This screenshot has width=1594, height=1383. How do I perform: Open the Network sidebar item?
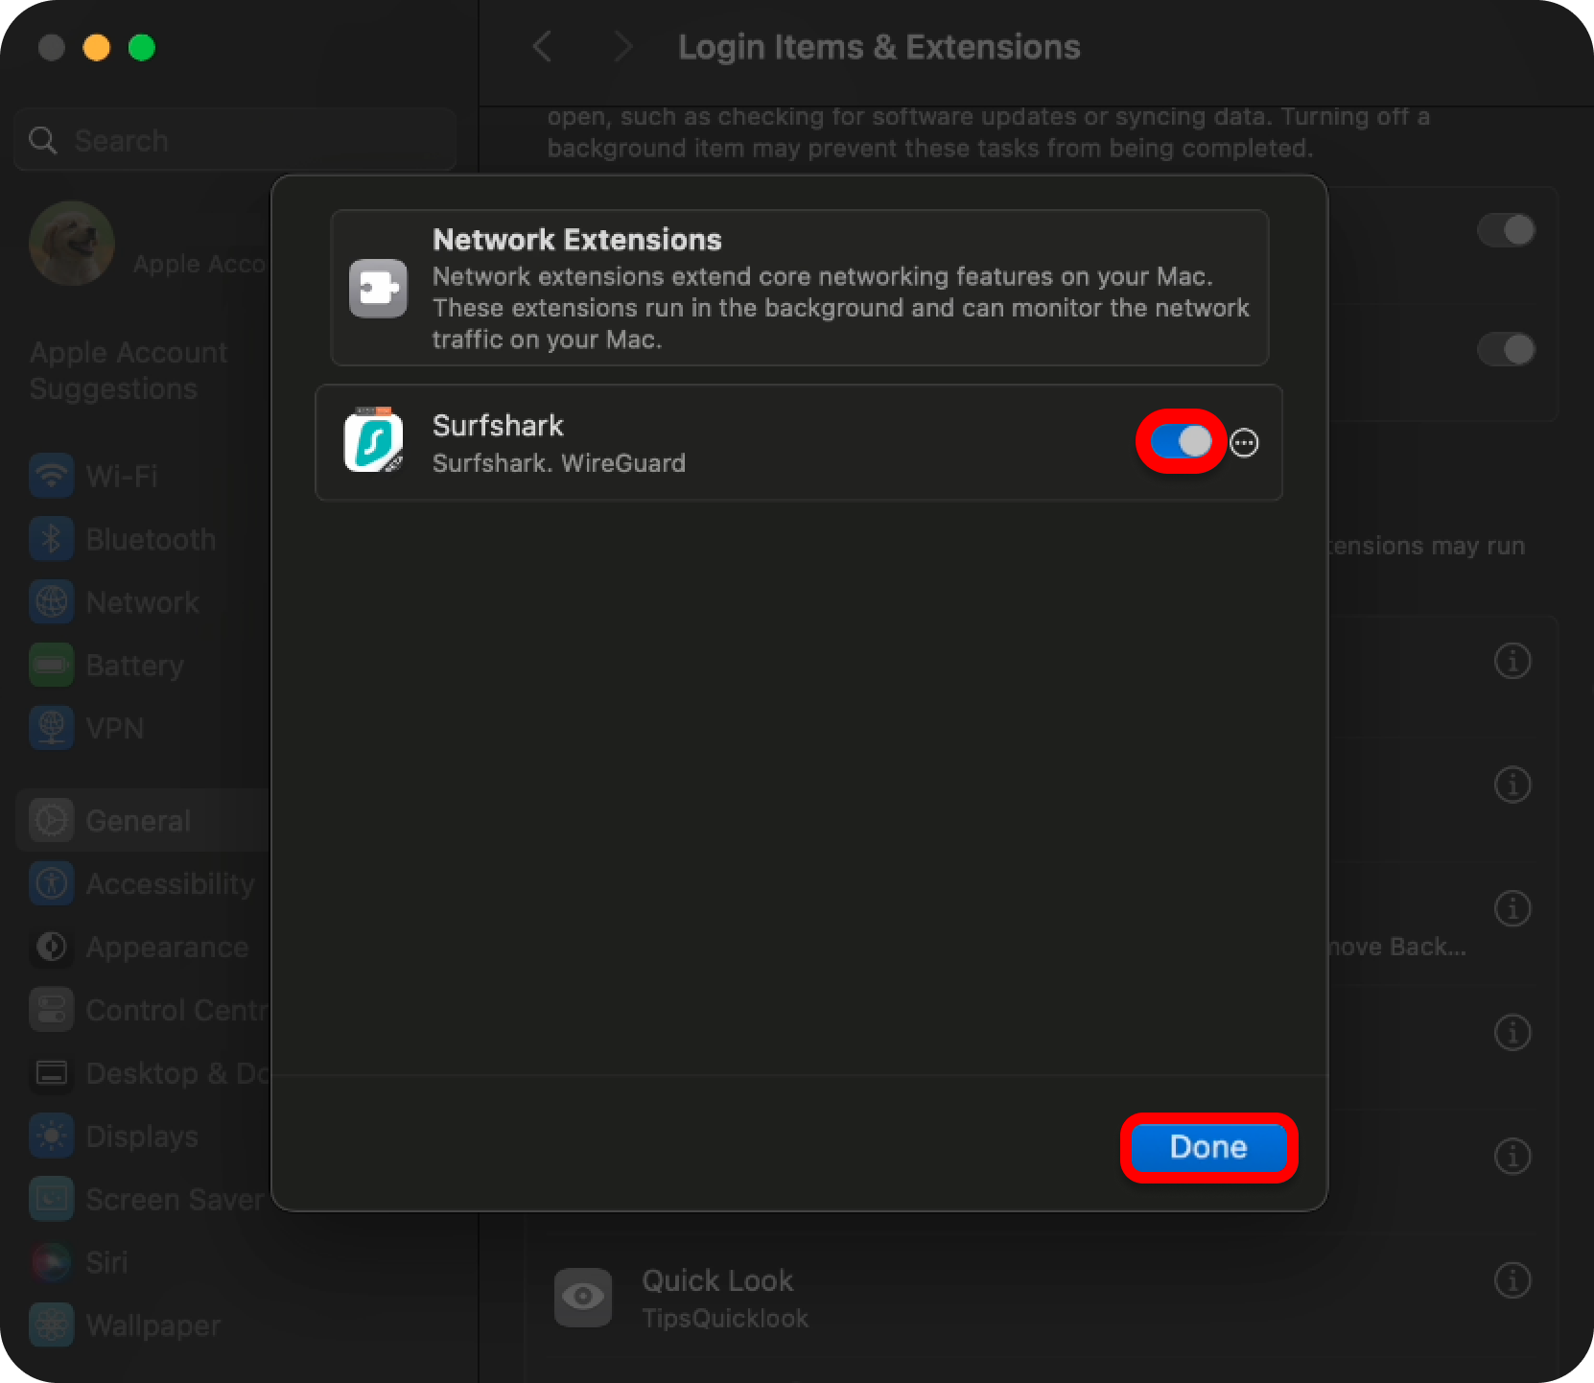pos(142,602)
